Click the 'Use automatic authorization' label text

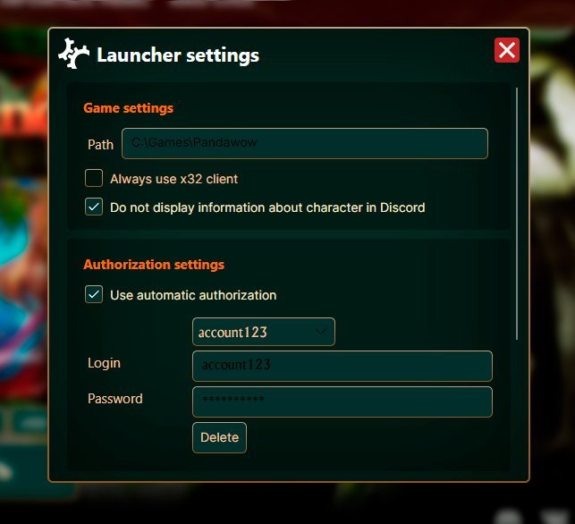point(193,295)
